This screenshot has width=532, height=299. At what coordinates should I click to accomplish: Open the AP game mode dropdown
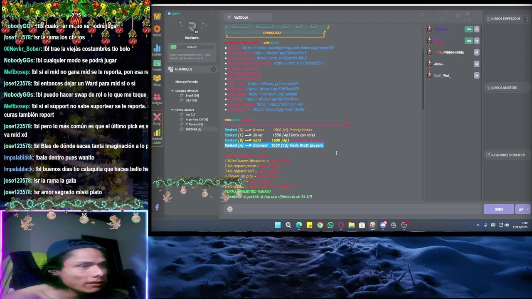(522, 209)
